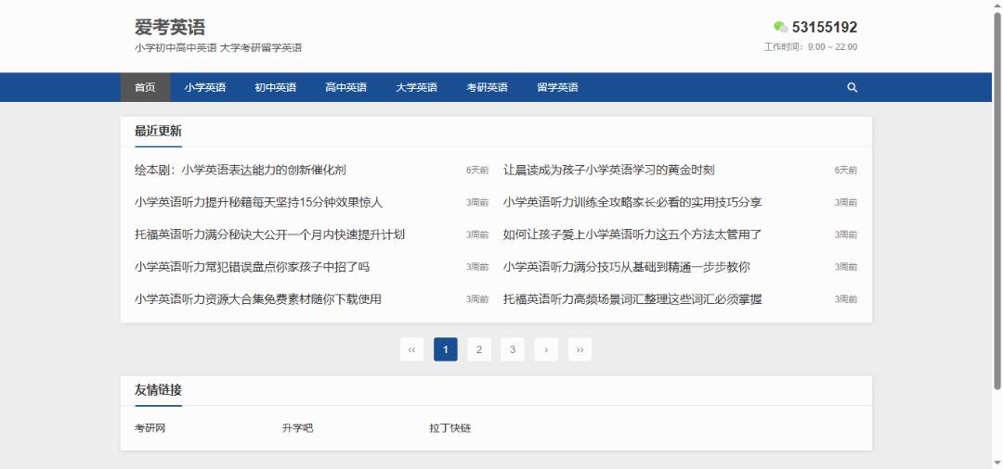
Task: Select page 2 in pagination
Action: (x=479, y=349)
